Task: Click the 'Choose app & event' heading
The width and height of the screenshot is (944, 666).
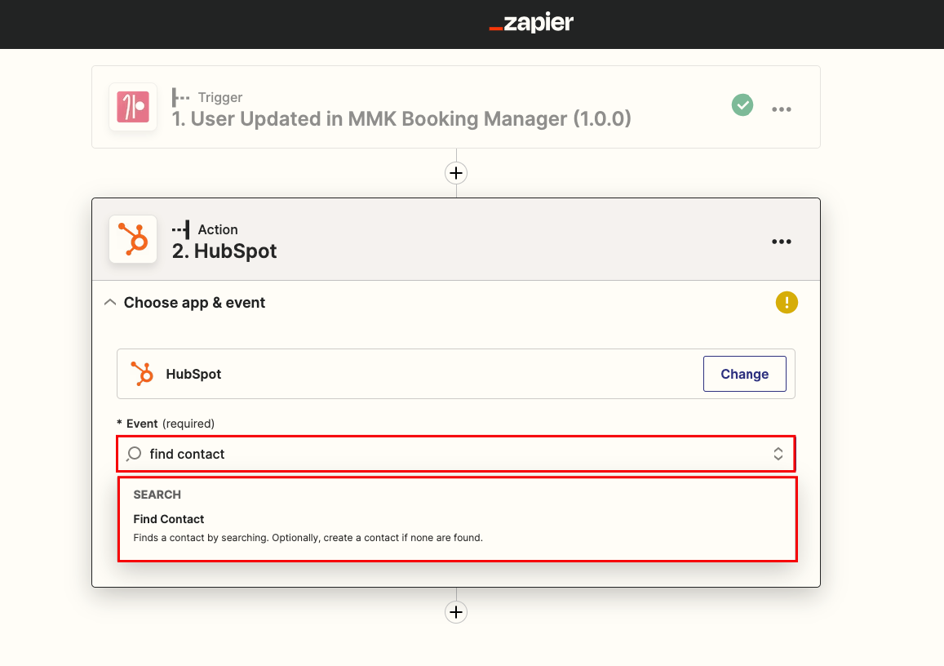Action: click(194, 302)
